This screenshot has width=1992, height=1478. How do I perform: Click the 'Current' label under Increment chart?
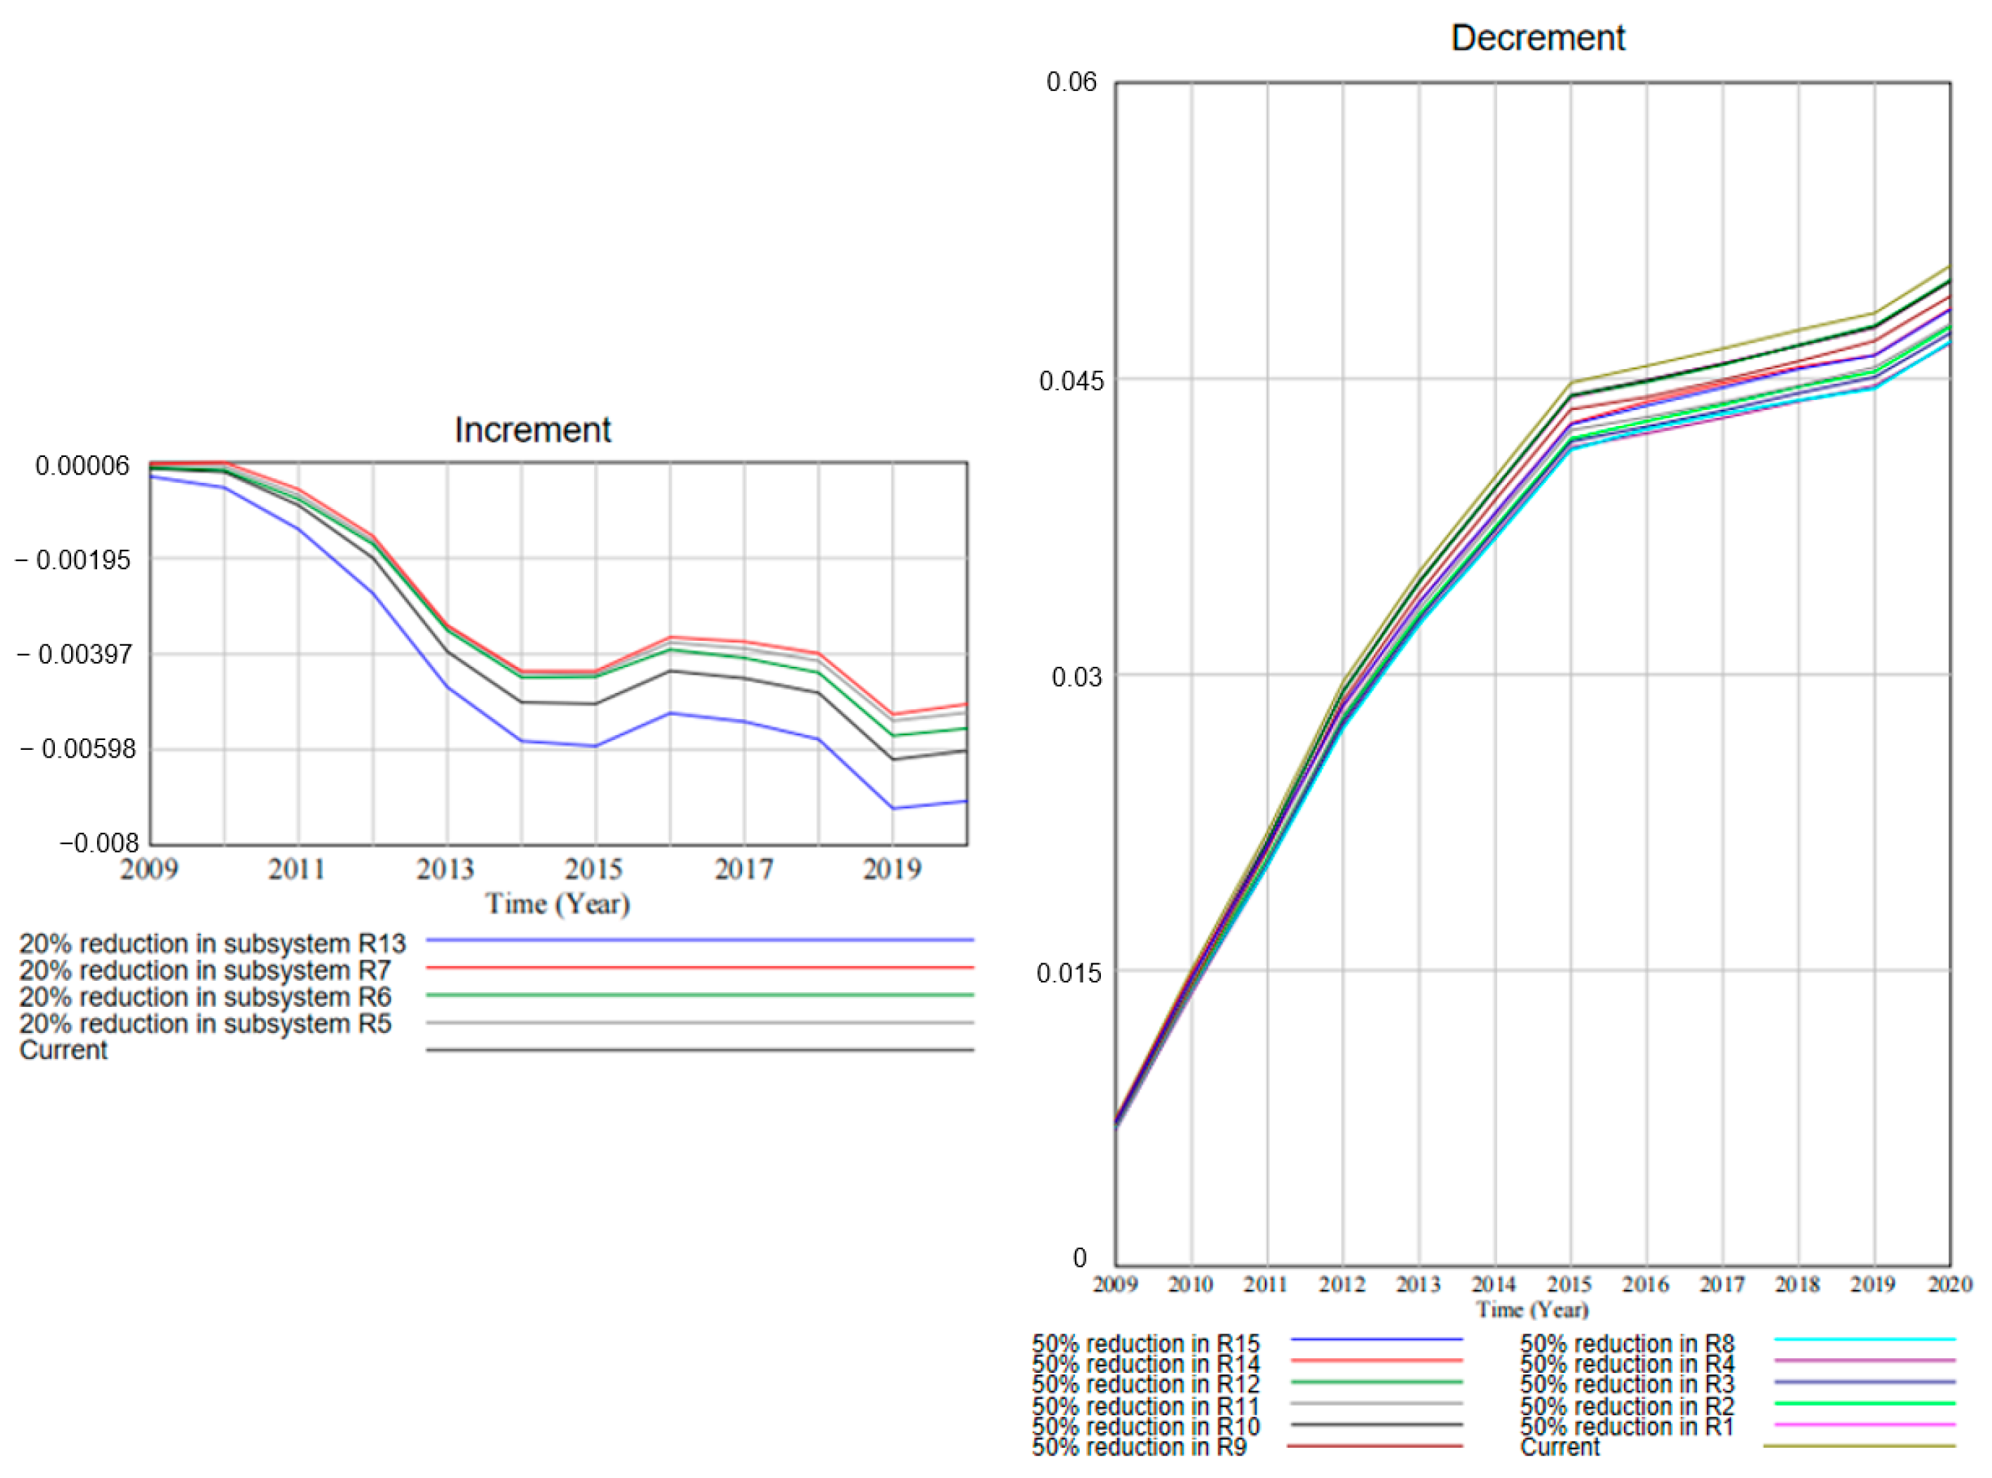(63, 1051)
